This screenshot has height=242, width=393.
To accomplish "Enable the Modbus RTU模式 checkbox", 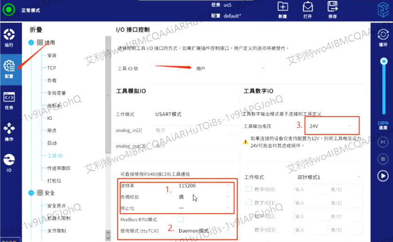I will pos(181,219).
